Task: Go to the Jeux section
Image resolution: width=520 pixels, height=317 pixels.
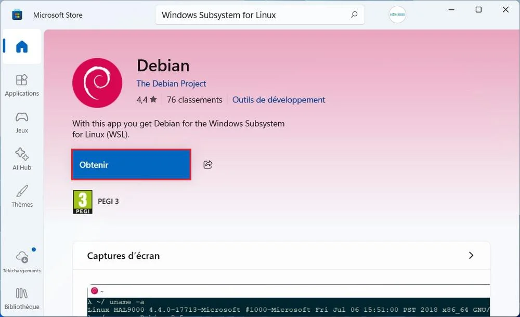Action: [22, 122]
